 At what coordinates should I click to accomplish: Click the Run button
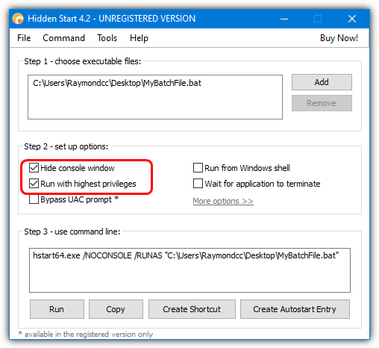pos(57,309)
